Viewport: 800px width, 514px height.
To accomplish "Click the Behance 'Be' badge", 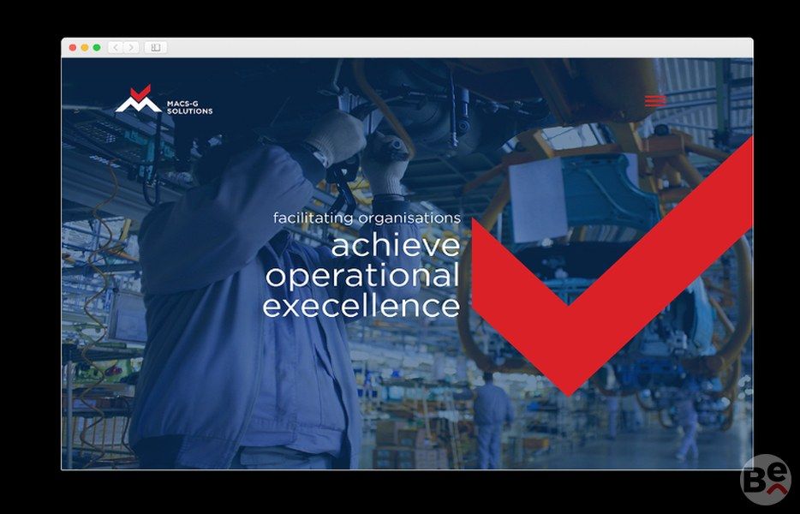I will pyautogui.click(x=765, y=479).
